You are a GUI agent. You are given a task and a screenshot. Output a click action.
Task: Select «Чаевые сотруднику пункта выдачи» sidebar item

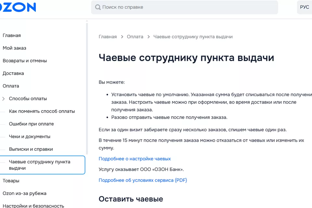(40, 165)
